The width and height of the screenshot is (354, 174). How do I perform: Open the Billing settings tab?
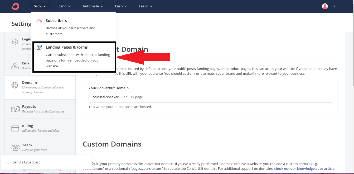[x=40, y=128]
